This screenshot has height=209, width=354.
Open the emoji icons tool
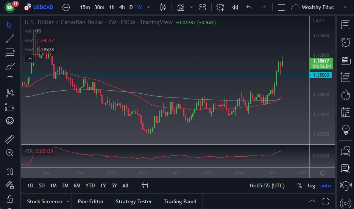(x=10, y=121)
